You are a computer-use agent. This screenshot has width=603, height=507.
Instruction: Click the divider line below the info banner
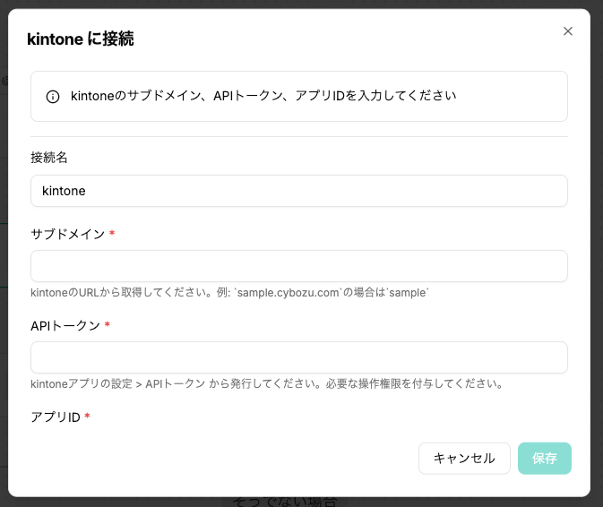coord(298,137)
